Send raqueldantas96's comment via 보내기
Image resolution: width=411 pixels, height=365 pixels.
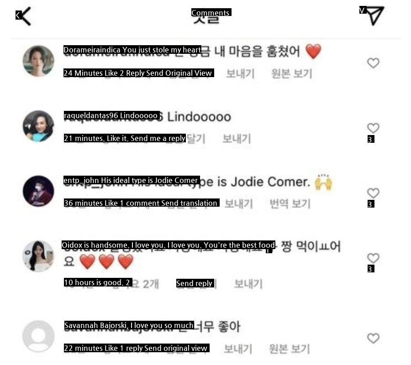click(237, 139)
